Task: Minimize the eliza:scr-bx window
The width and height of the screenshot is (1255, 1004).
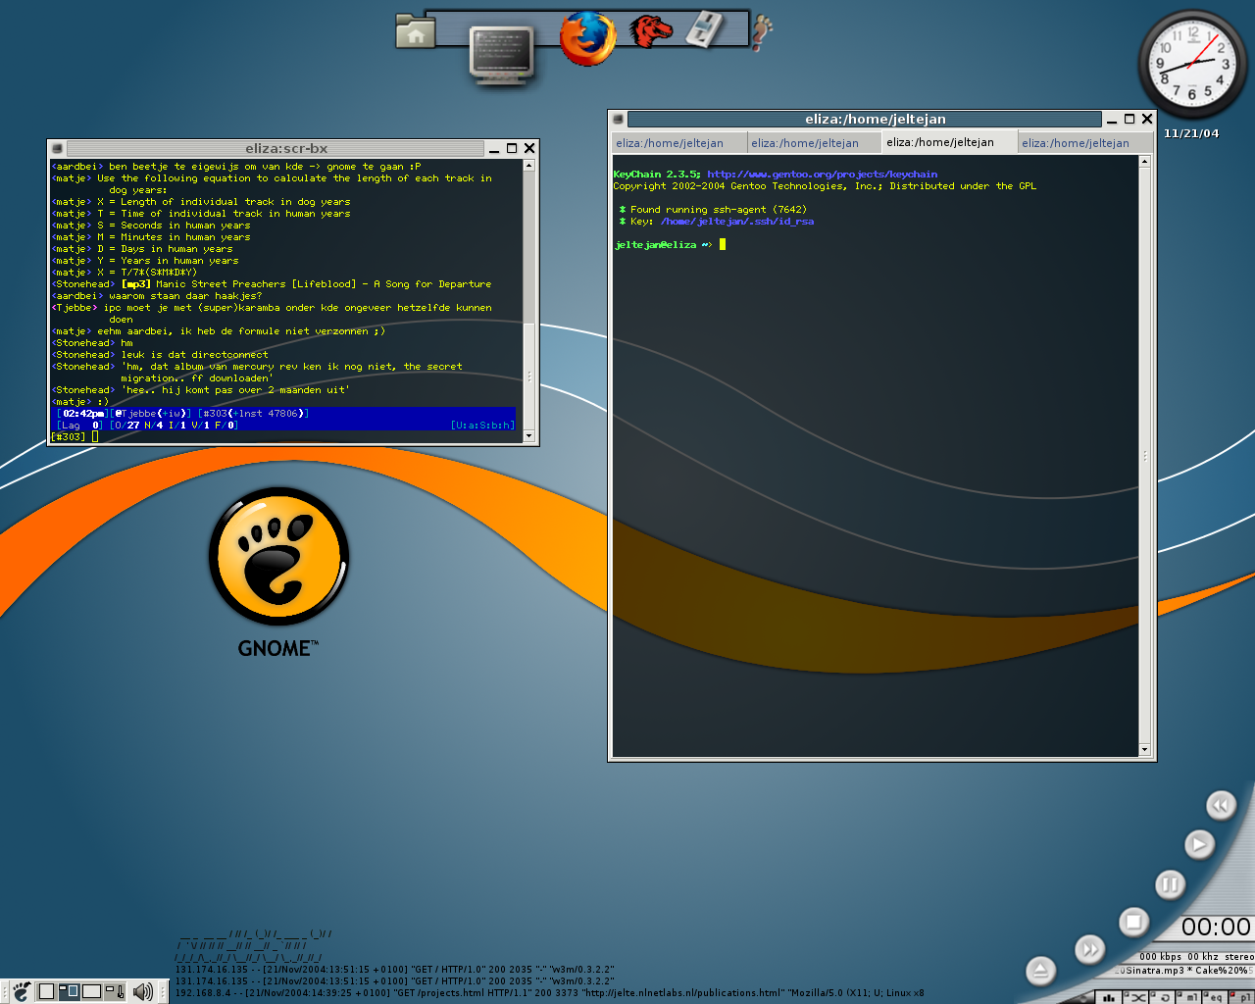Action: 494,149
